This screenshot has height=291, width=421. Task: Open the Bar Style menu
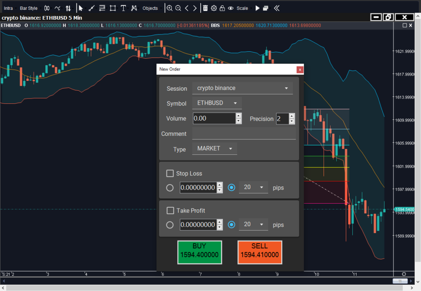(x=29, y=8)
